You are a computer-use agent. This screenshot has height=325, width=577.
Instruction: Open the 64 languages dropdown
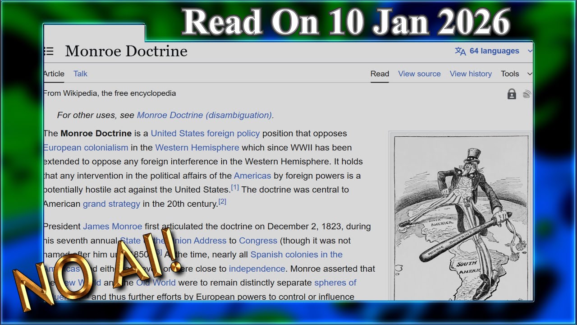tap(494, 51)
